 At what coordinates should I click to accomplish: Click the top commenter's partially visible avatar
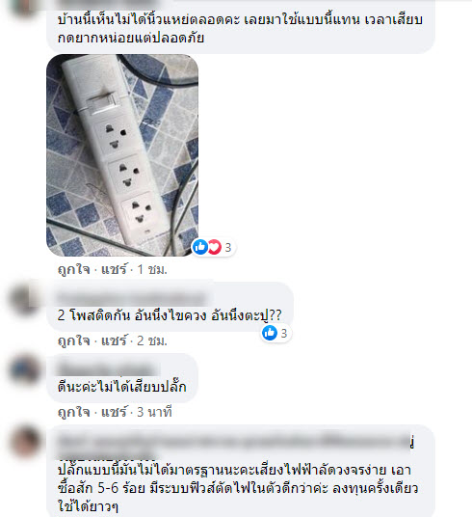pos(24,8)
